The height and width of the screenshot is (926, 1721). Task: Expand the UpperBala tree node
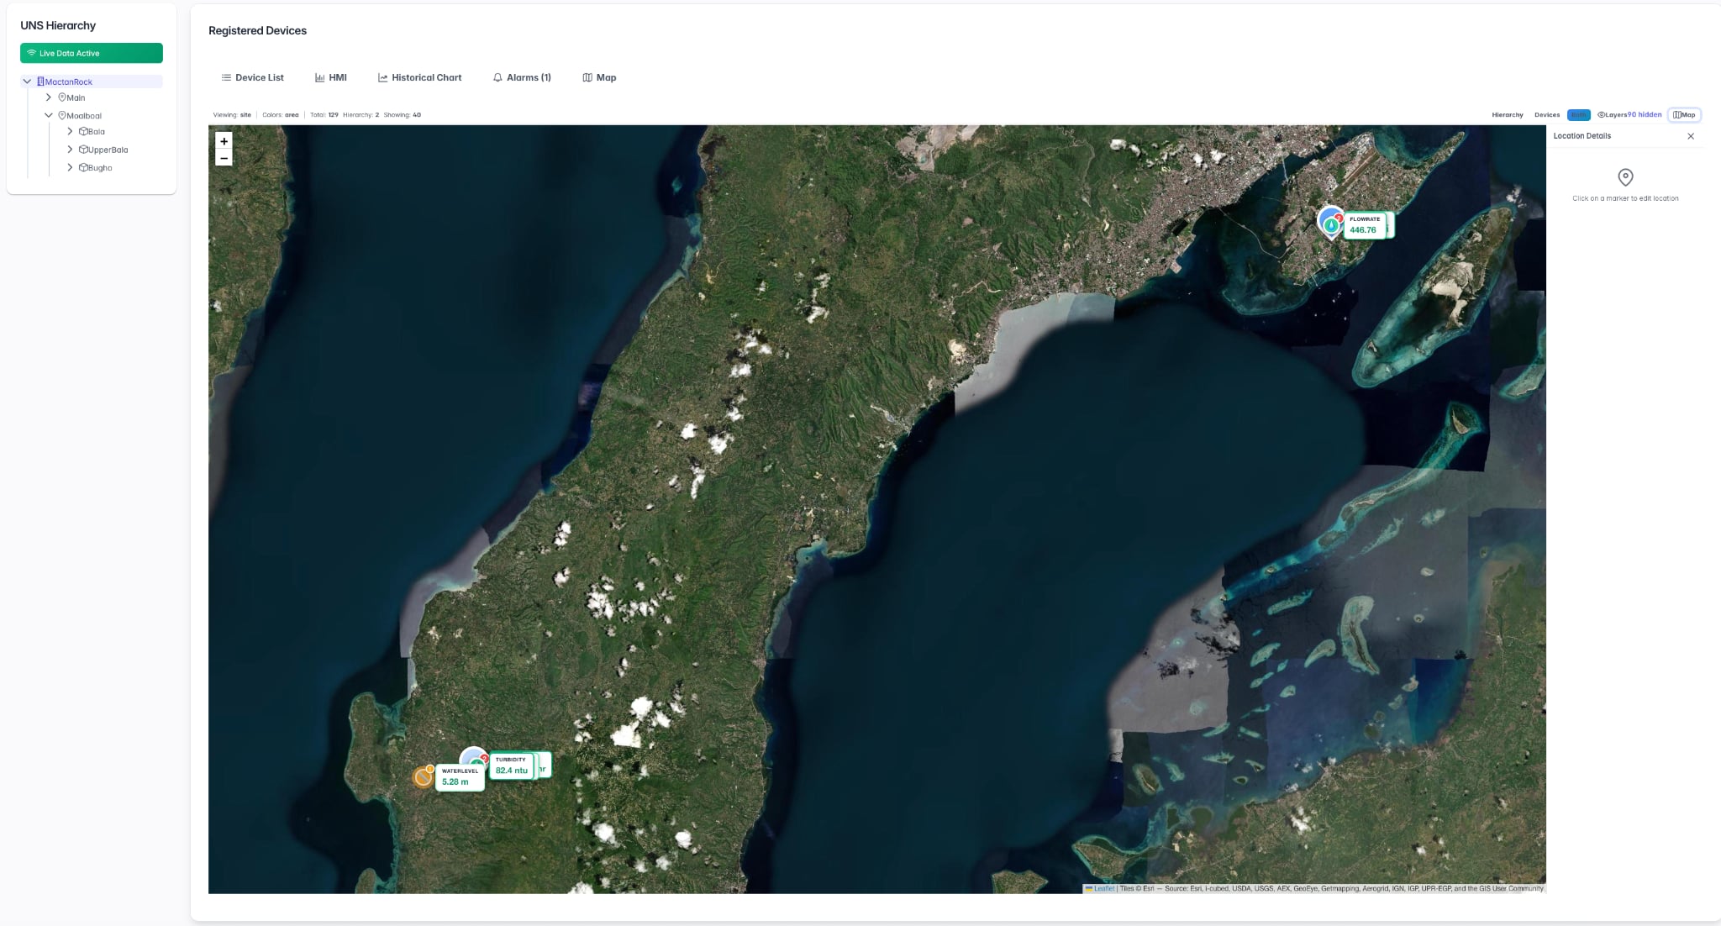click(x=70, y=150)
